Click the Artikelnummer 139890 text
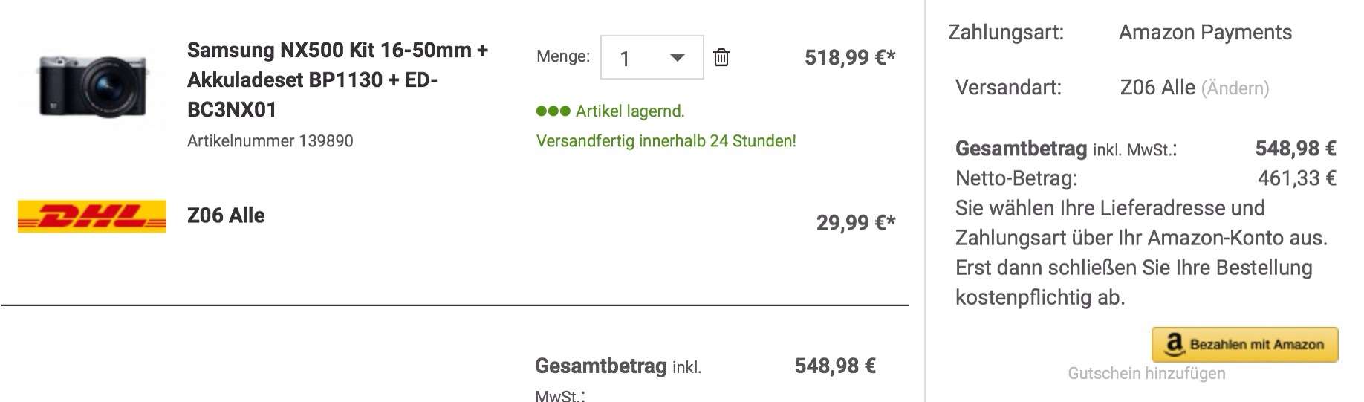The image size is (1364, 402). 270,141
